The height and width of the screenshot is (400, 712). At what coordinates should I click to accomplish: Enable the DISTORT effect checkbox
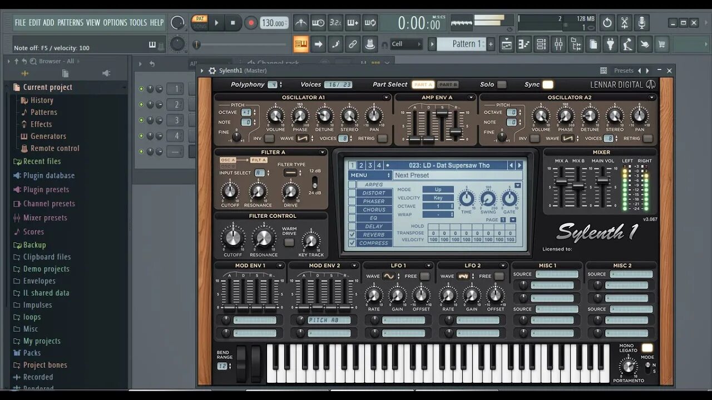pos(352,193)
